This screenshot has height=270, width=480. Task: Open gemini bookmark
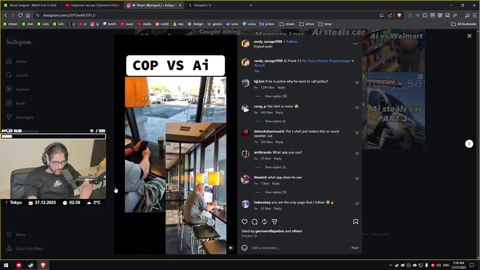pyautogui.click(x=214, y=24)
